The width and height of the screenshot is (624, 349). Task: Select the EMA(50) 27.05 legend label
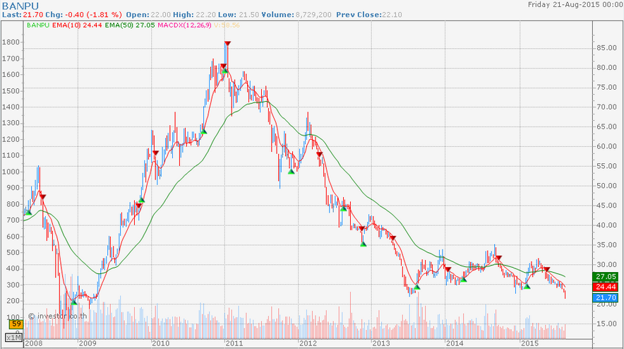(x=130, y=25)
